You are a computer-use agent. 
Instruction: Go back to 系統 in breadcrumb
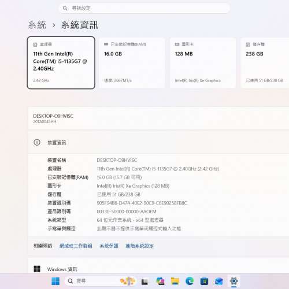[x=37, y=25]
